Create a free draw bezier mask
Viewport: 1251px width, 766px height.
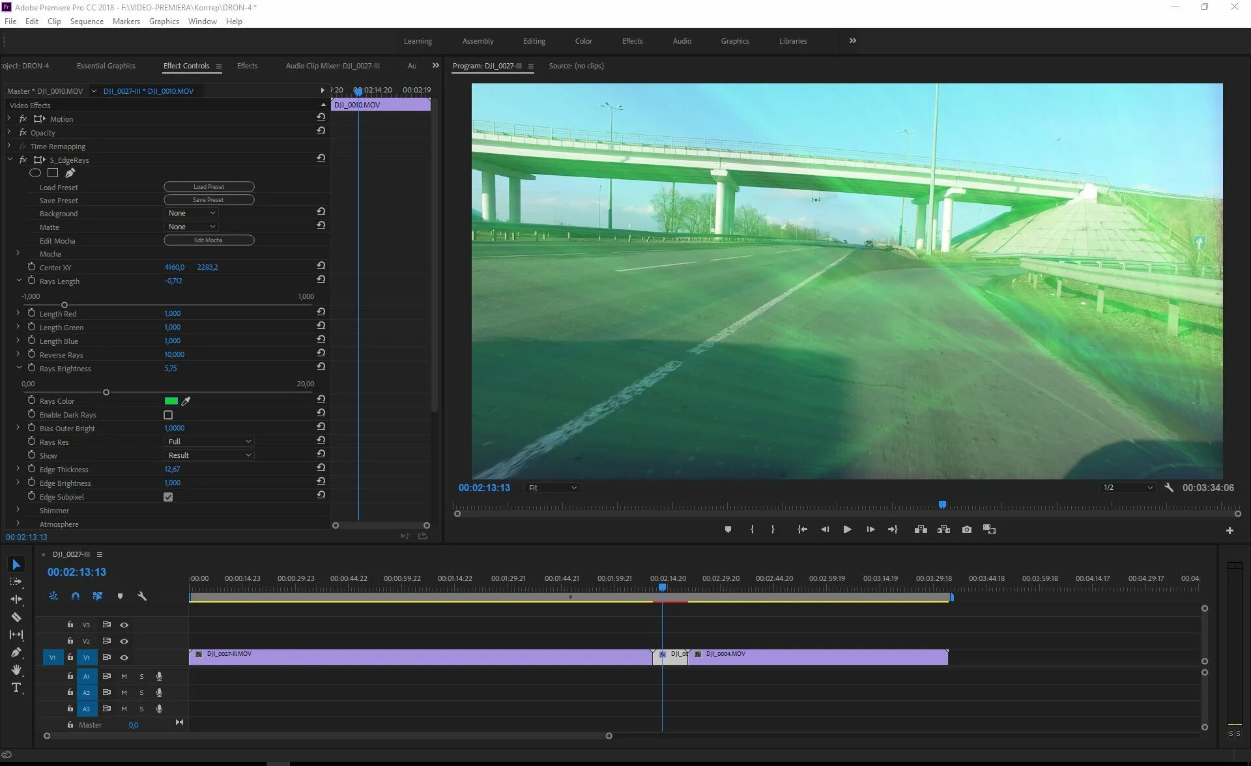(x=70, y=173)
